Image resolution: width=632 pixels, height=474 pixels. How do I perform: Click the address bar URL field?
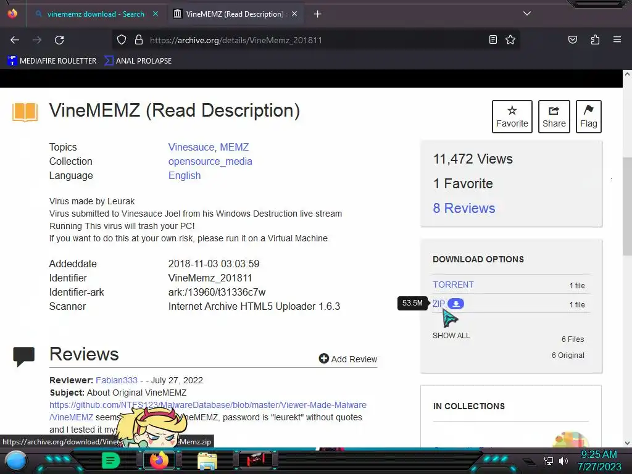click(317, 40)
